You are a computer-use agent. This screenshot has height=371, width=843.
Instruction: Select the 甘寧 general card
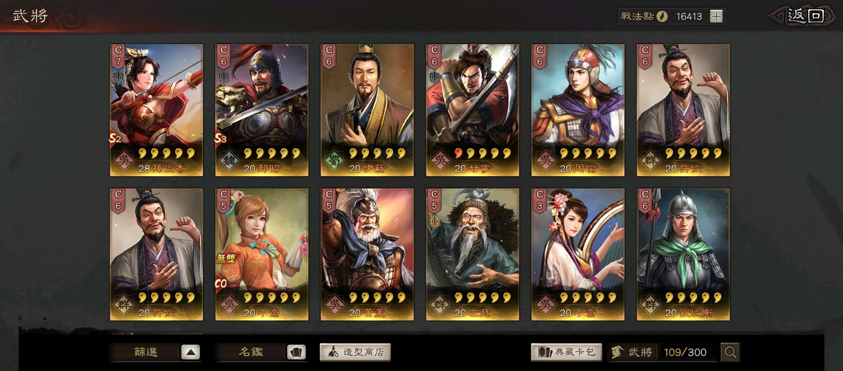click(x=472, y=110)
